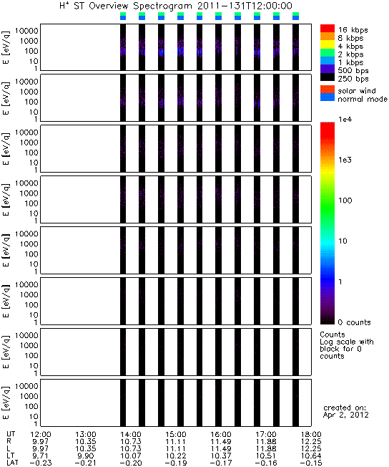Click the normal mode color swatch
Viewport: 389px width, 467px height.
328,97
